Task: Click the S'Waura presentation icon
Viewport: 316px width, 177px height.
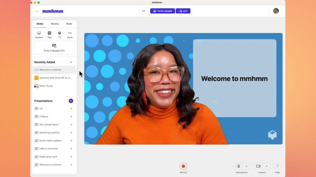Action: pos(36,116)
